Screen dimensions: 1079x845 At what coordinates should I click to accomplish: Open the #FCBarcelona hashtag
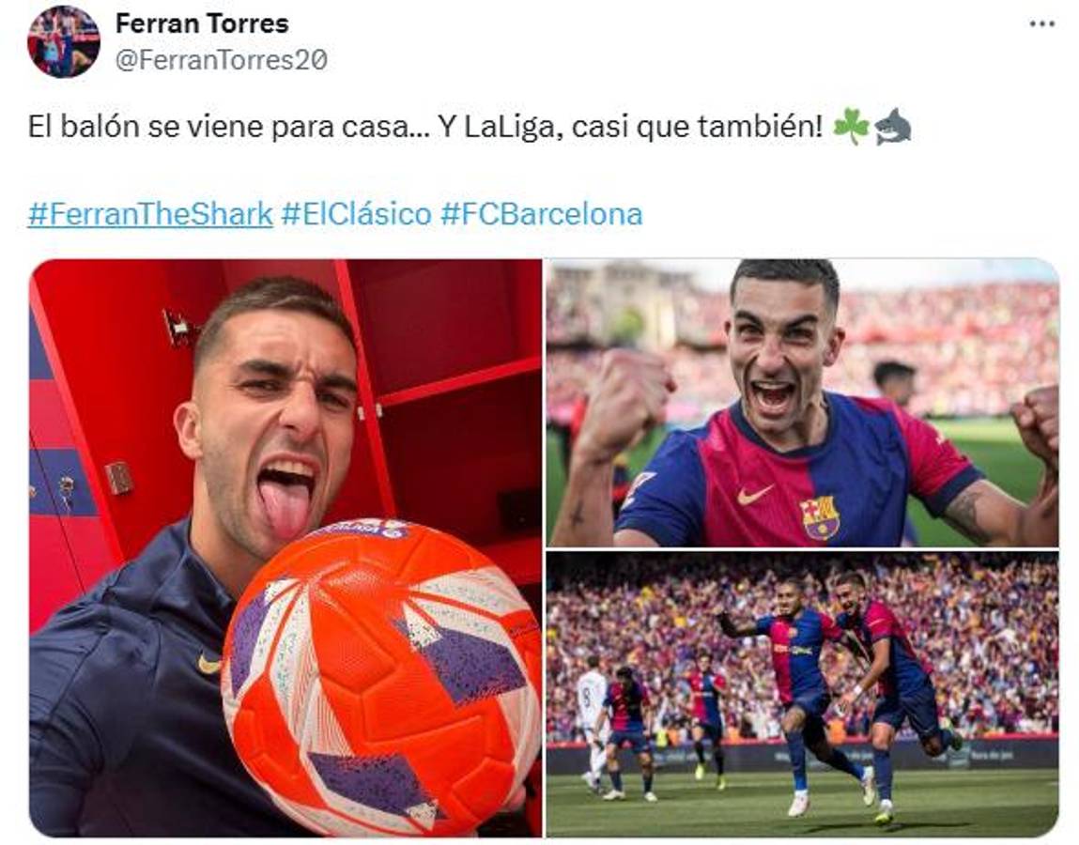click(542, 214)
